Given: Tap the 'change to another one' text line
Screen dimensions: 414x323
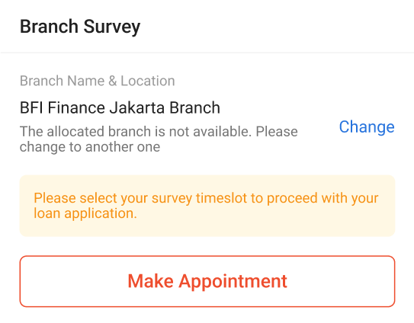Looking at the screenshot, I should coord(90,147).
